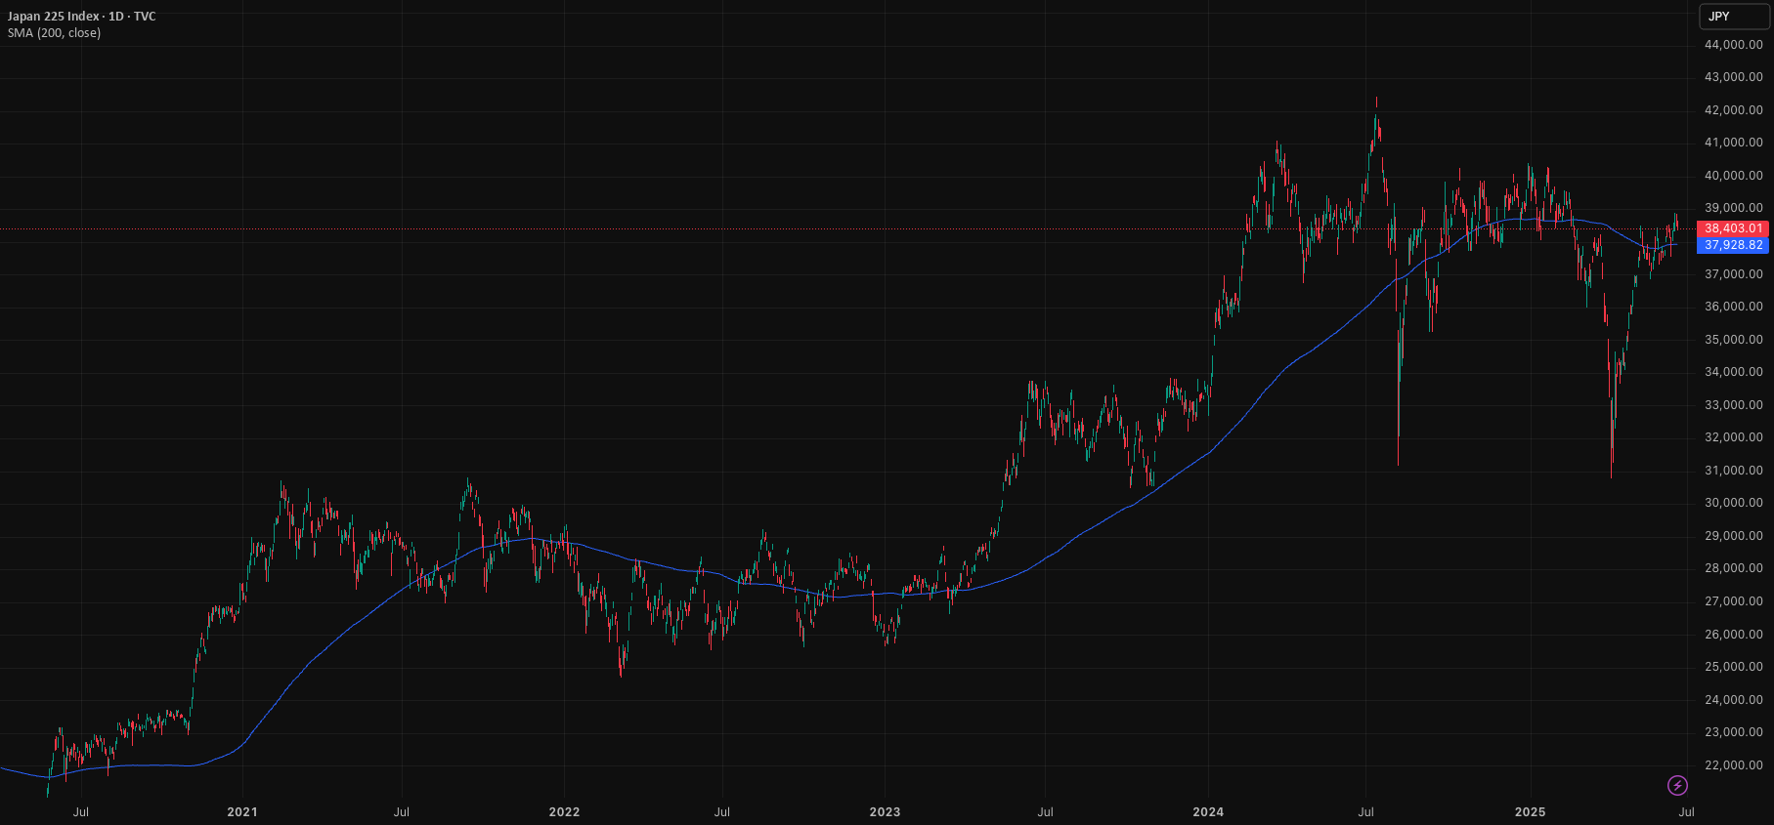
Task: Click the 2021 label on time axis
Action: (x=242, y=812)
